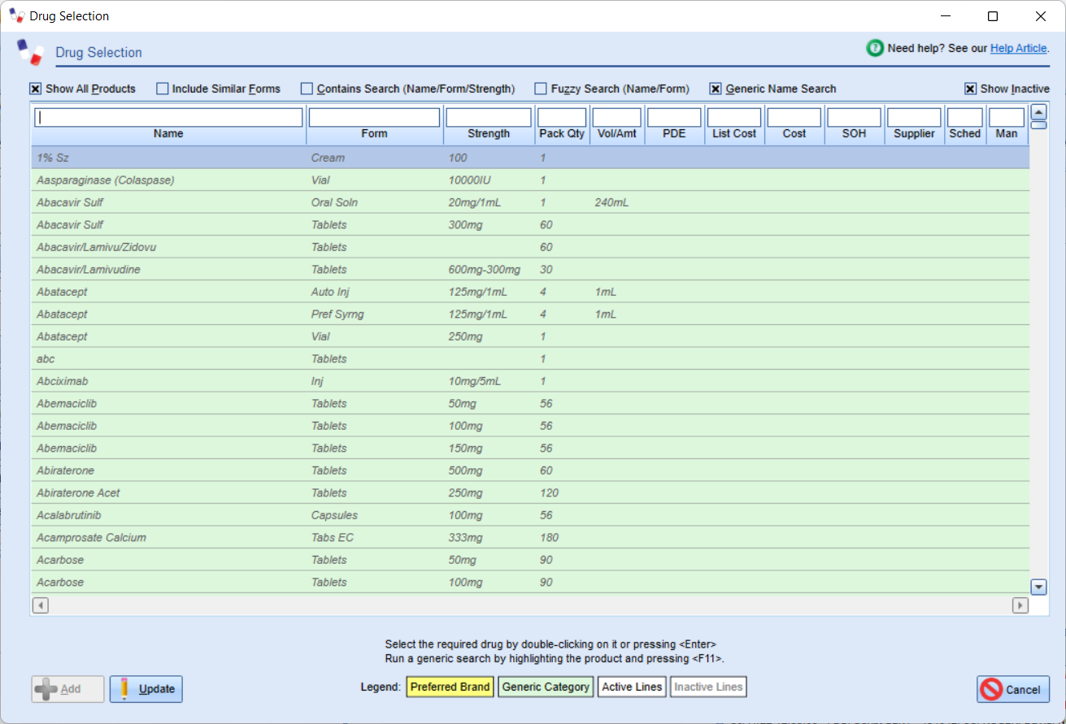1066x724 pixels.
Task: Click the pill capsule logo icon
Action: point(29,51)
